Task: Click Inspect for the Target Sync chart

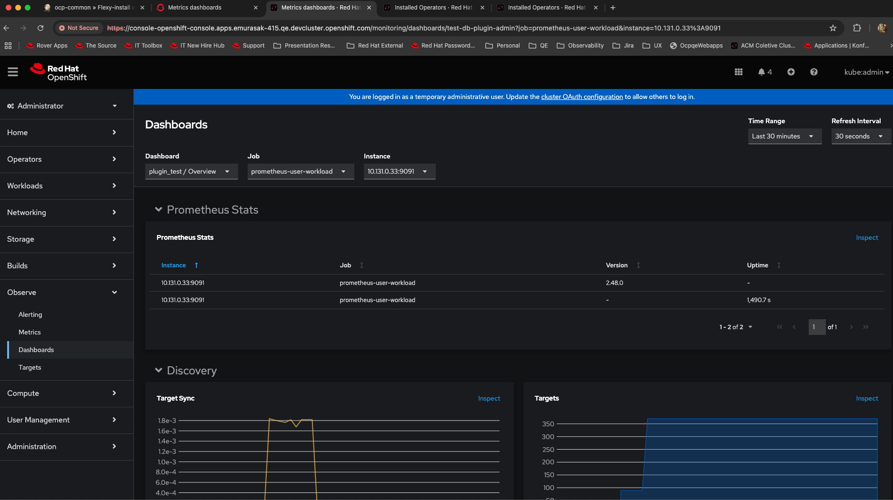Action: point(489,398)
